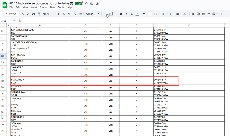Create a filter
Image resolution: width=230 pixels, height=136 pixels.
(209, 14)
